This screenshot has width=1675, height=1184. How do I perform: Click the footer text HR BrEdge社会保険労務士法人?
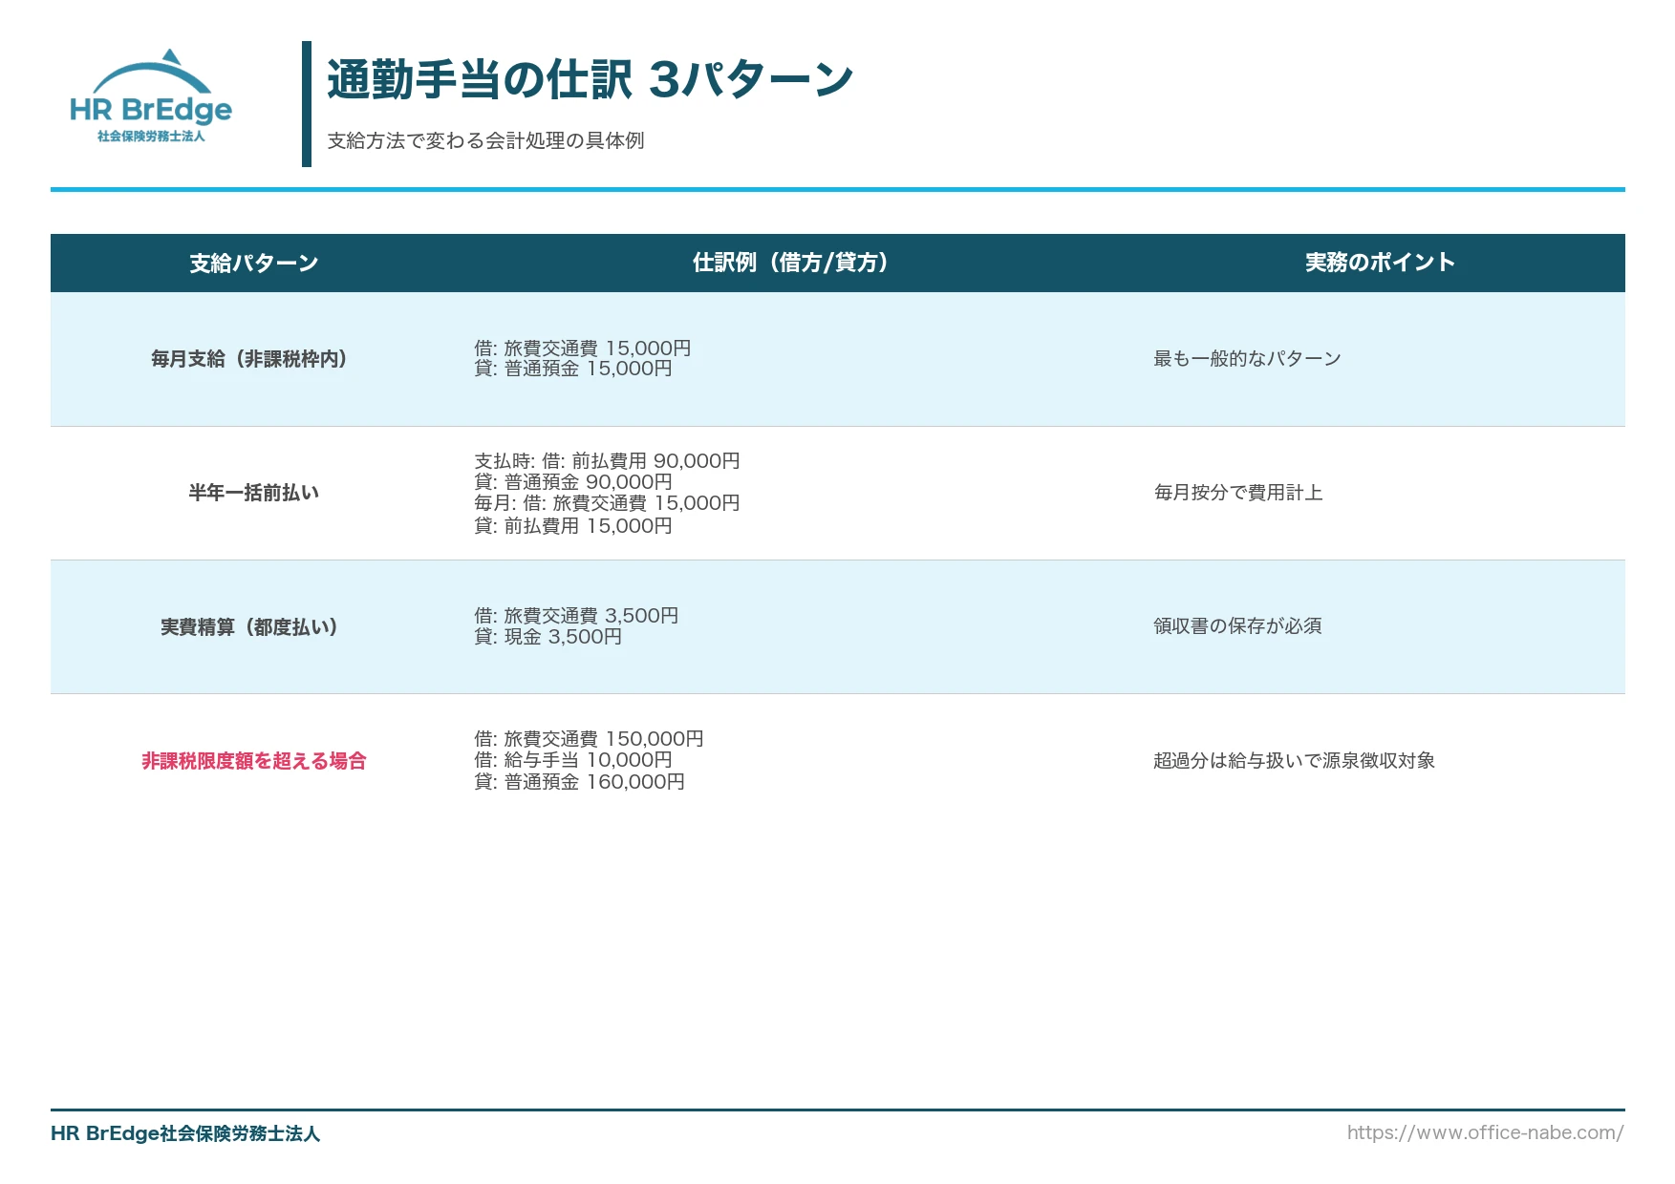185,1133
